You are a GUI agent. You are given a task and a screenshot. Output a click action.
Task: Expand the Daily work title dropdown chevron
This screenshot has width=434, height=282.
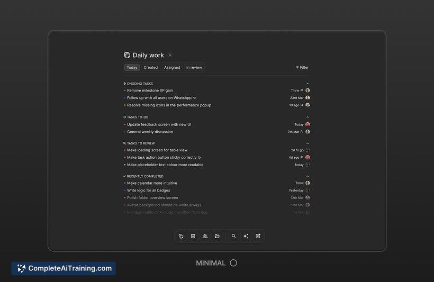(170, 55)
